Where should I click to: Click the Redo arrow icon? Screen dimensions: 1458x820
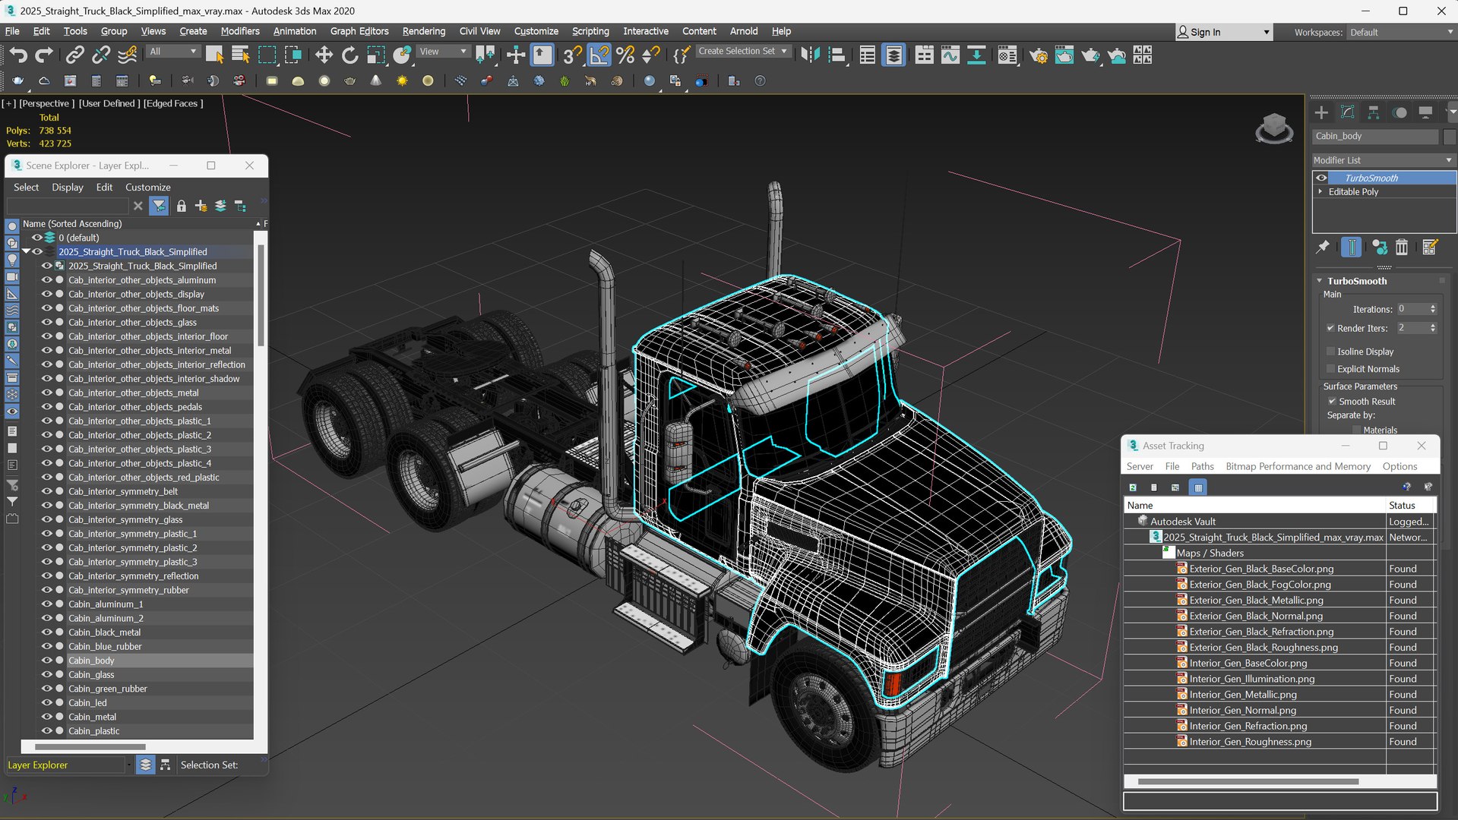click(x=45, y=55)
